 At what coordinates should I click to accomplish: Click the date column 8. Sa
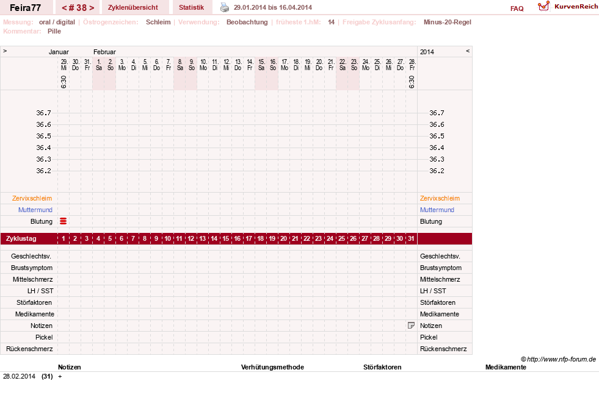pos(180,65)
